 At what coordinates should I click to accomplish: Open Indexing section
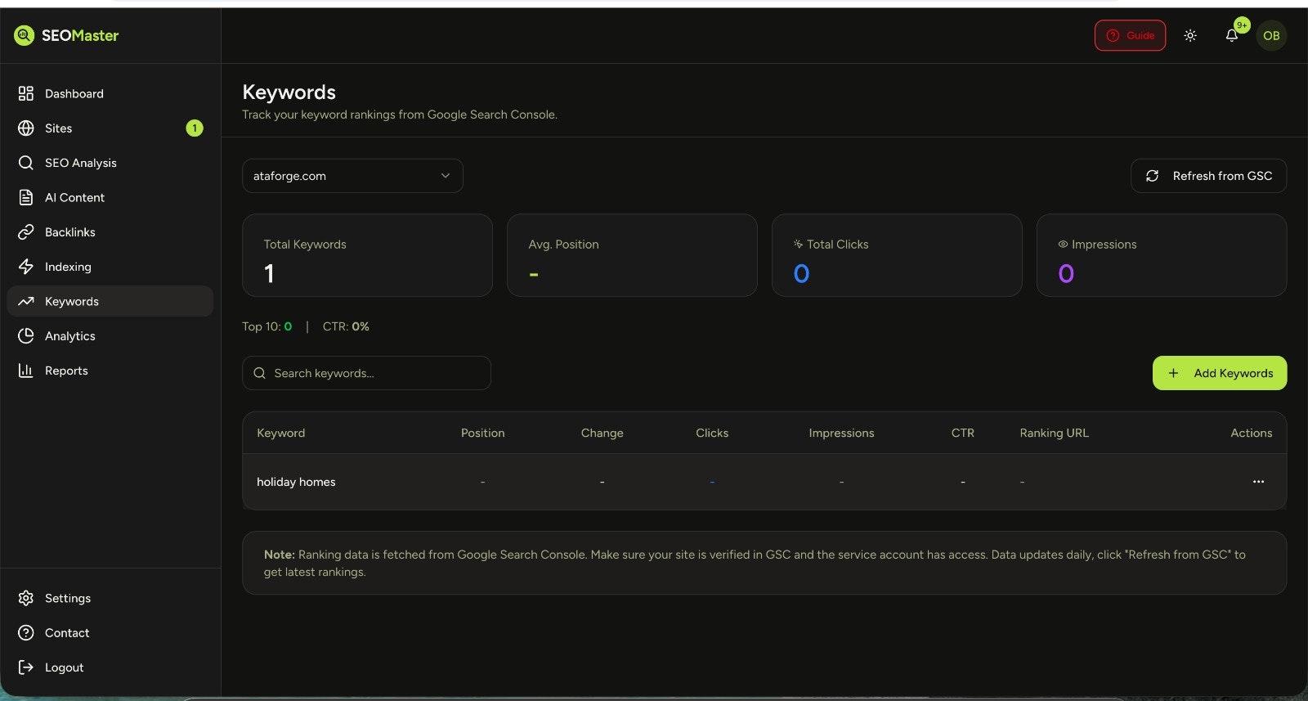click(110, 267)
